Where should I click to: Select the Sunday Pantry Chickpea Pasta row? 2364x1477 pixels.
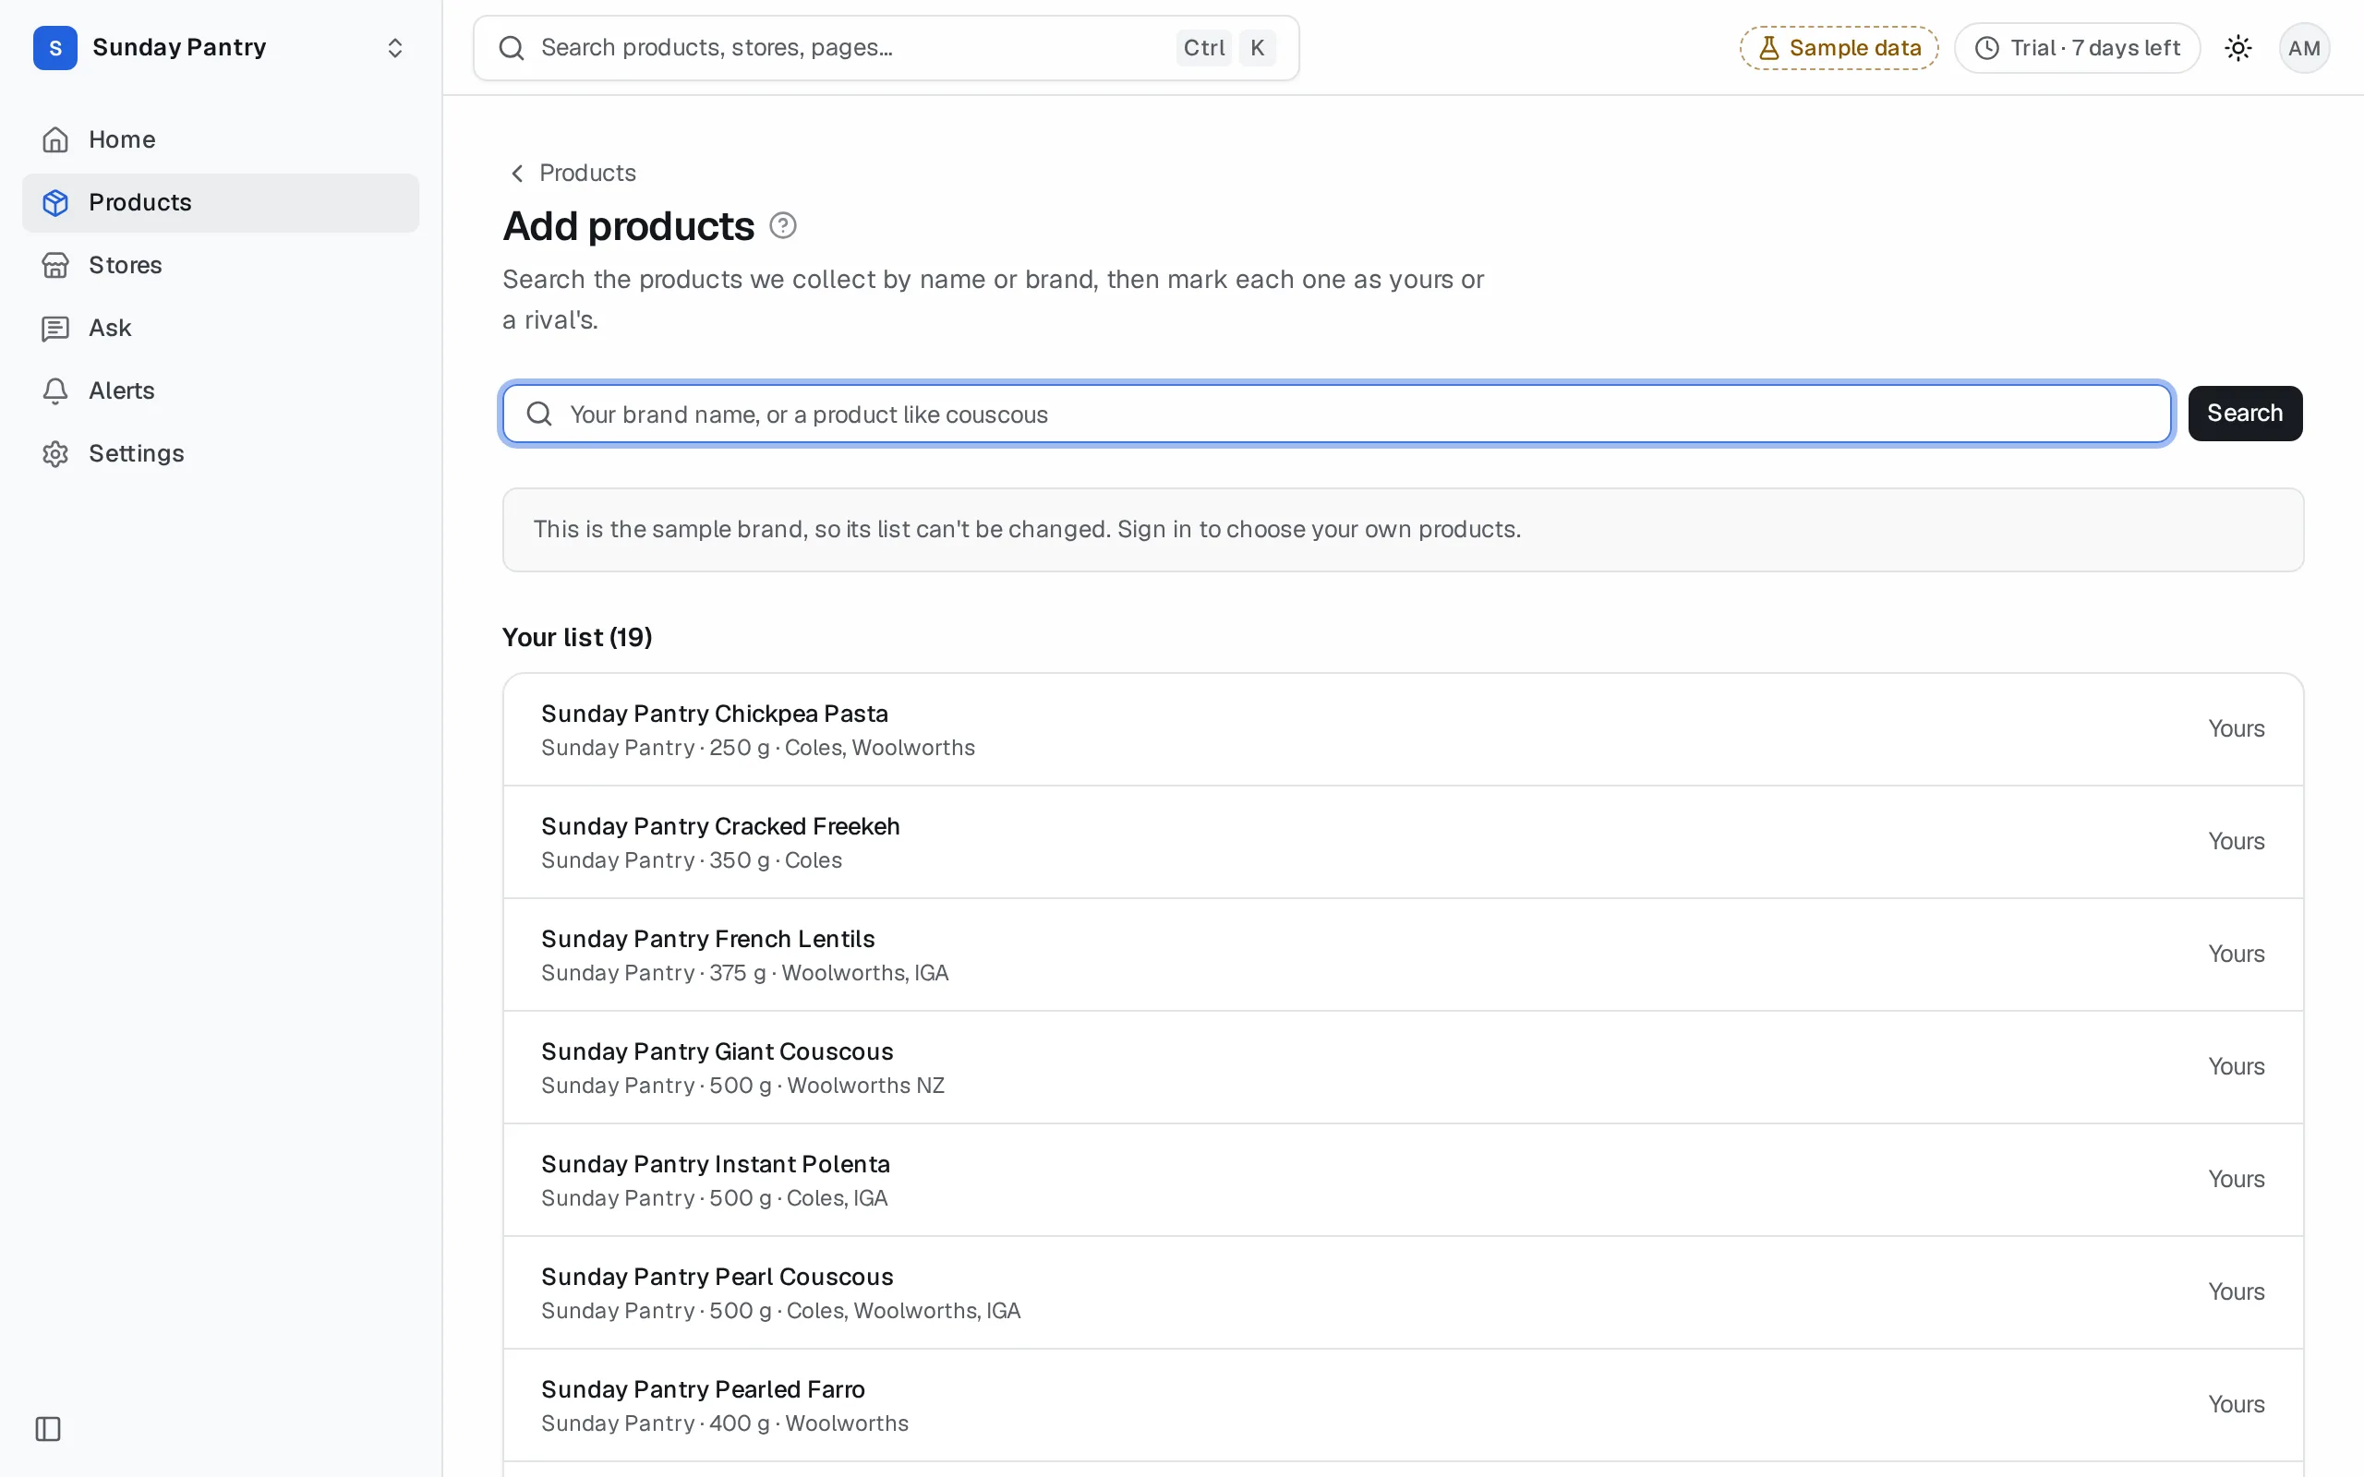click(x=1403, y=729)
